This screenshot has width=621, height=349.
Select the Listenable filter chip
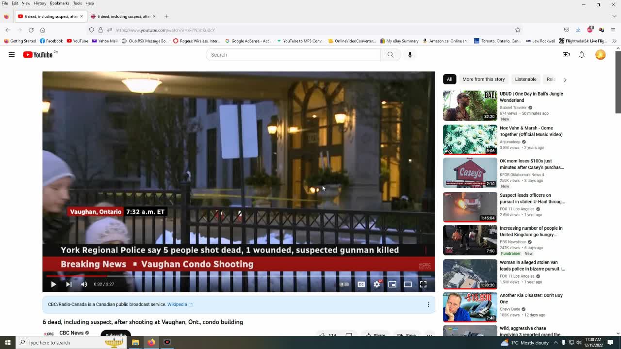(x=525, y=79)
